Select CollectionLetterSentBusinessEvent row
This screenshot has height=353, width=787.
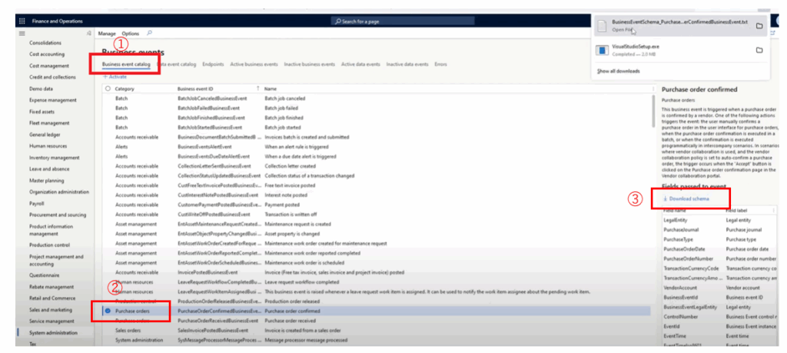377,165
